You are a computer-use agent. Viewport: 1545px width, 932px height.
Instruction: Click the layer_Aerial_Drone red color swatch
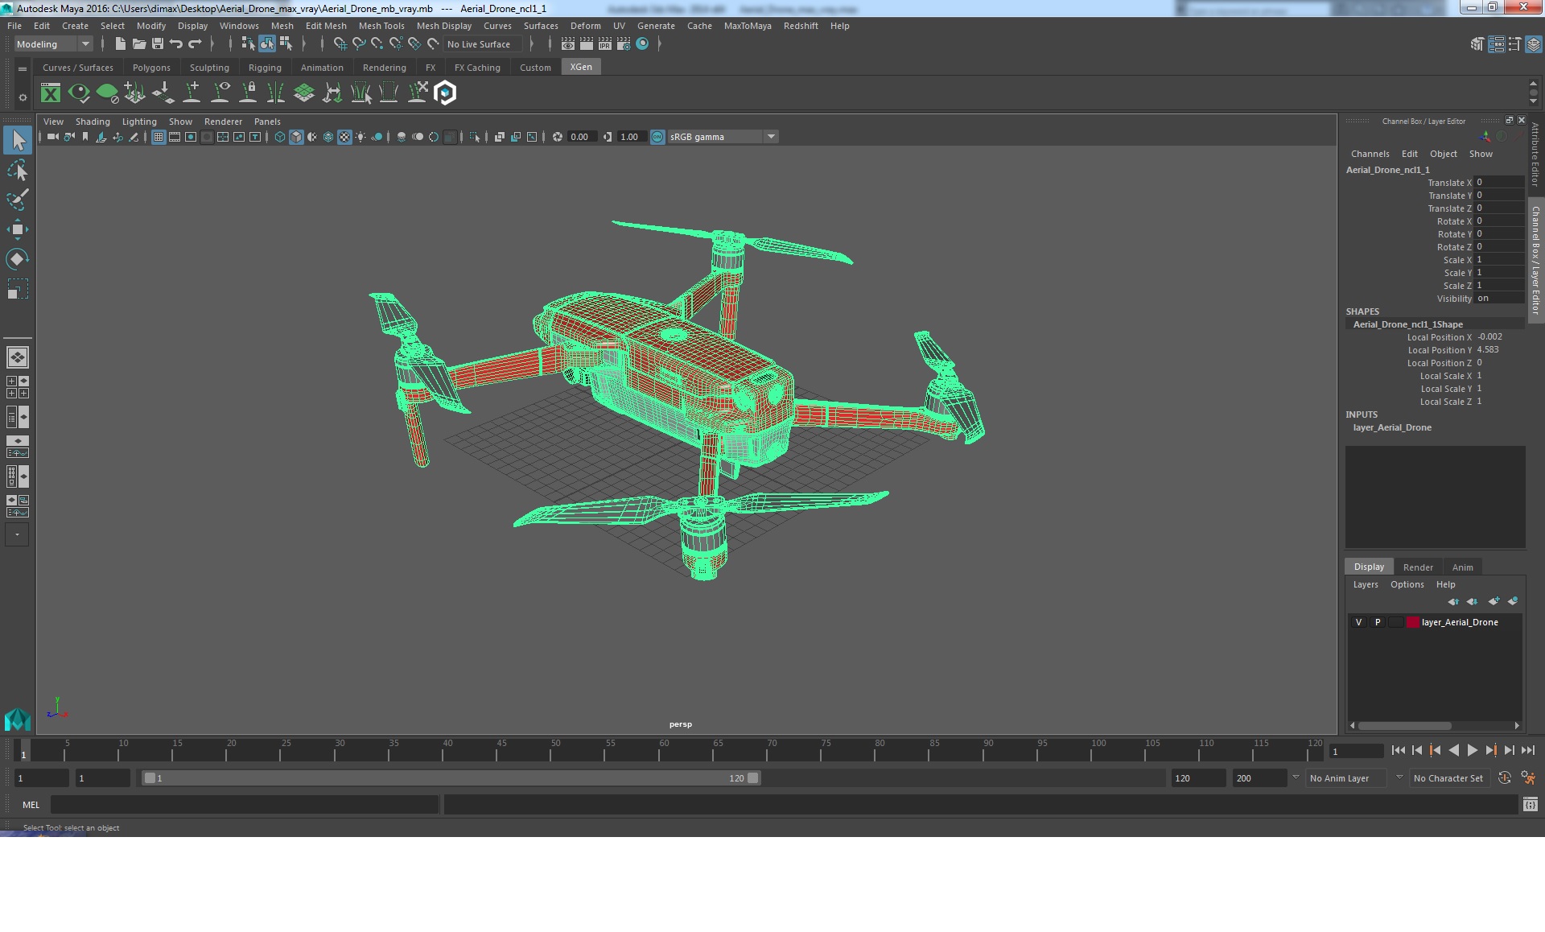[1413, 622]
